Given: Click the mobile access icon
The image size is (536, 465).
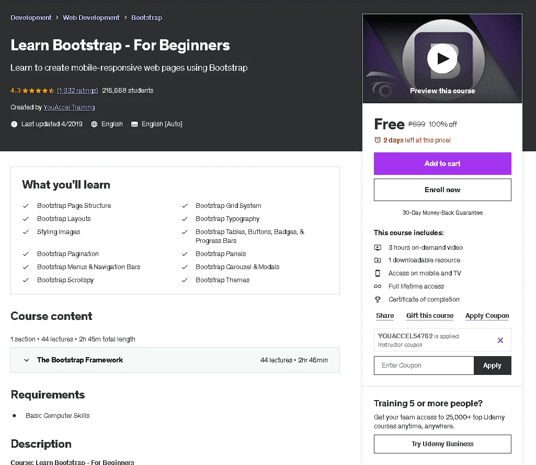Looking at the screenshot, I should click(x=378, y=273).
